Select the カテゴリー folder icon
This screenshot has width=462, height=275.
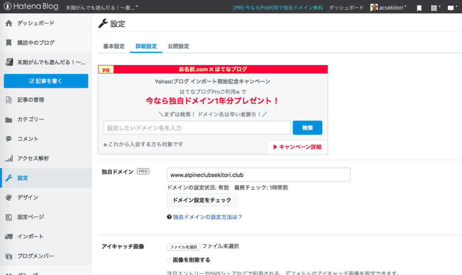click(x=8, y=119)
